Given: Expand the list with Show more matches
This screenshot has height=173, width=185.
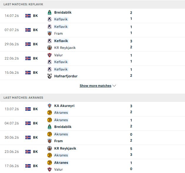Looking at the screenshot, I should click(95, 86).
